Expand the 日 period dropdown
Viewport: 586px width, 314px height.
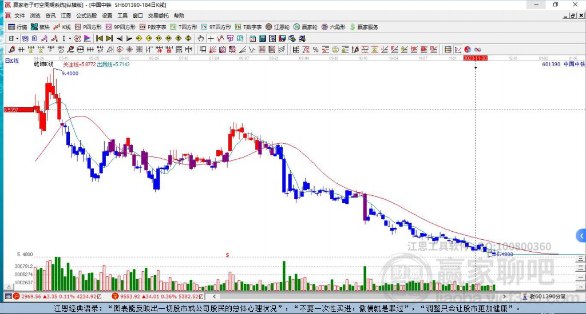click(x=17, y=38)
